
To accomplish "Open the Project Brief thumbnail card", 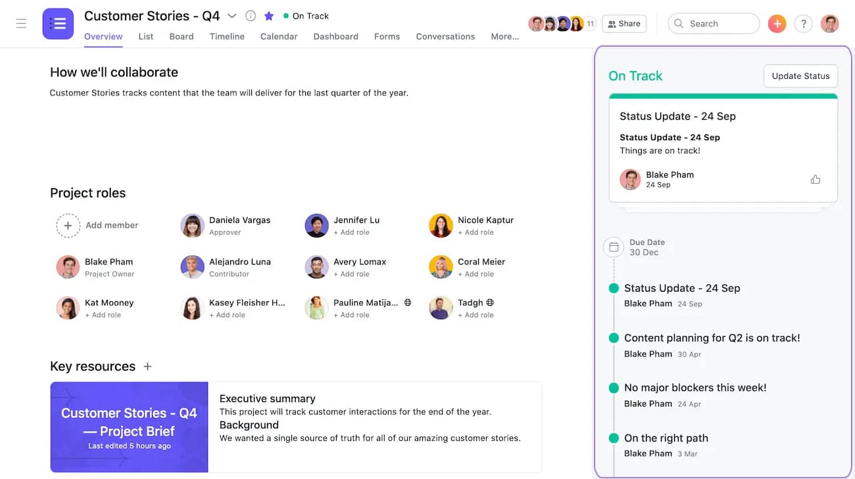I will coord(129,427).
